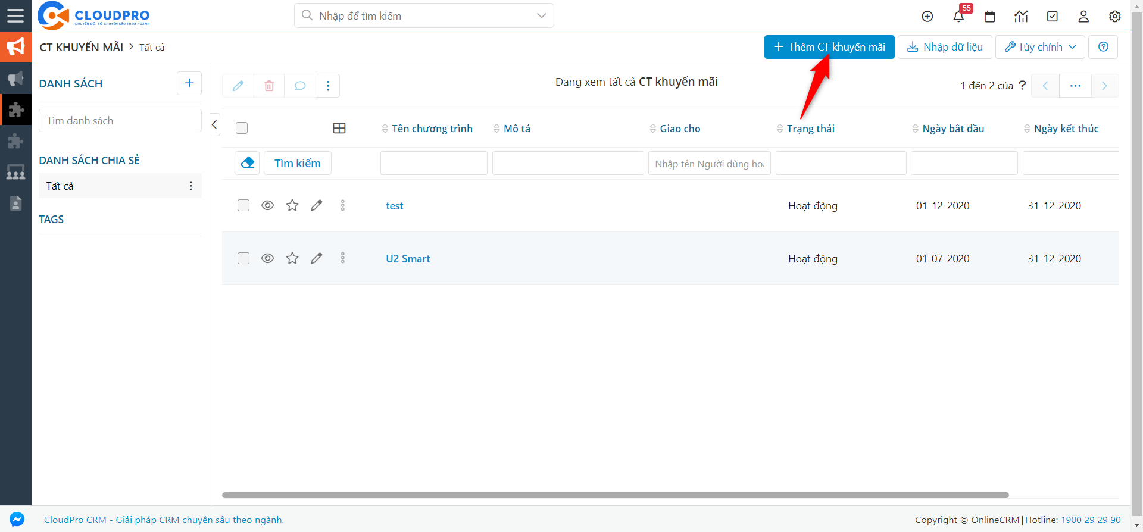The image size is (1143, 532).
Task: Open the column layout grid icon
Action: [339, 128]
